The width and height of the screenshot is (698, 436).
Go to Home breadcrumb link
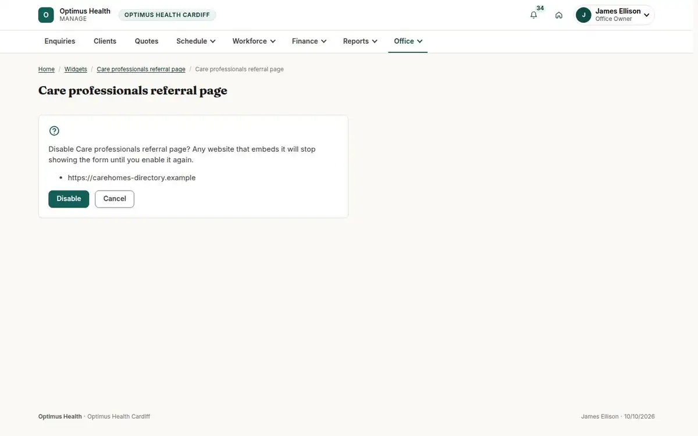click(x=47, y=69)
